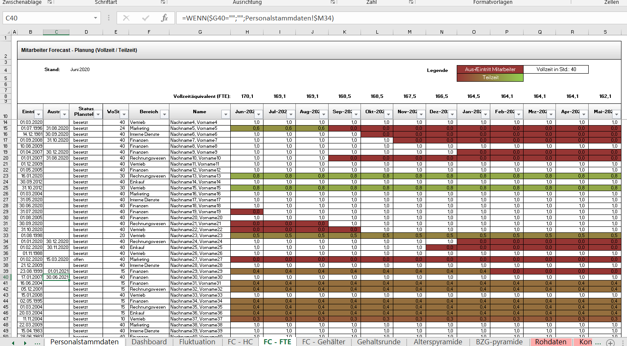Select column G header
This screenshot has height=346, width=627.
tap(200, 32)
